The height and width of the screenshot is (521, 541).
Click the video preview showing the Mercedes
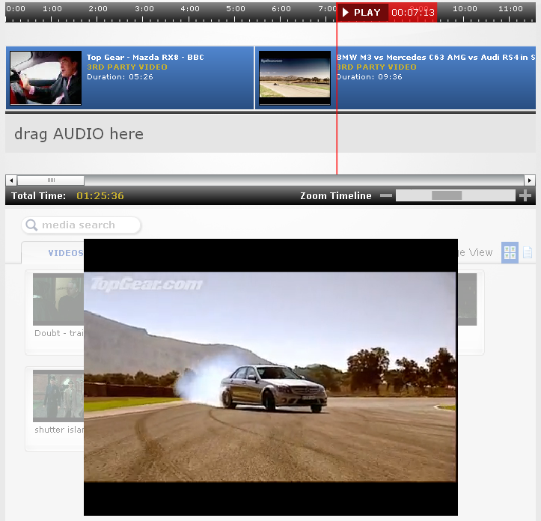click(271, 377)
